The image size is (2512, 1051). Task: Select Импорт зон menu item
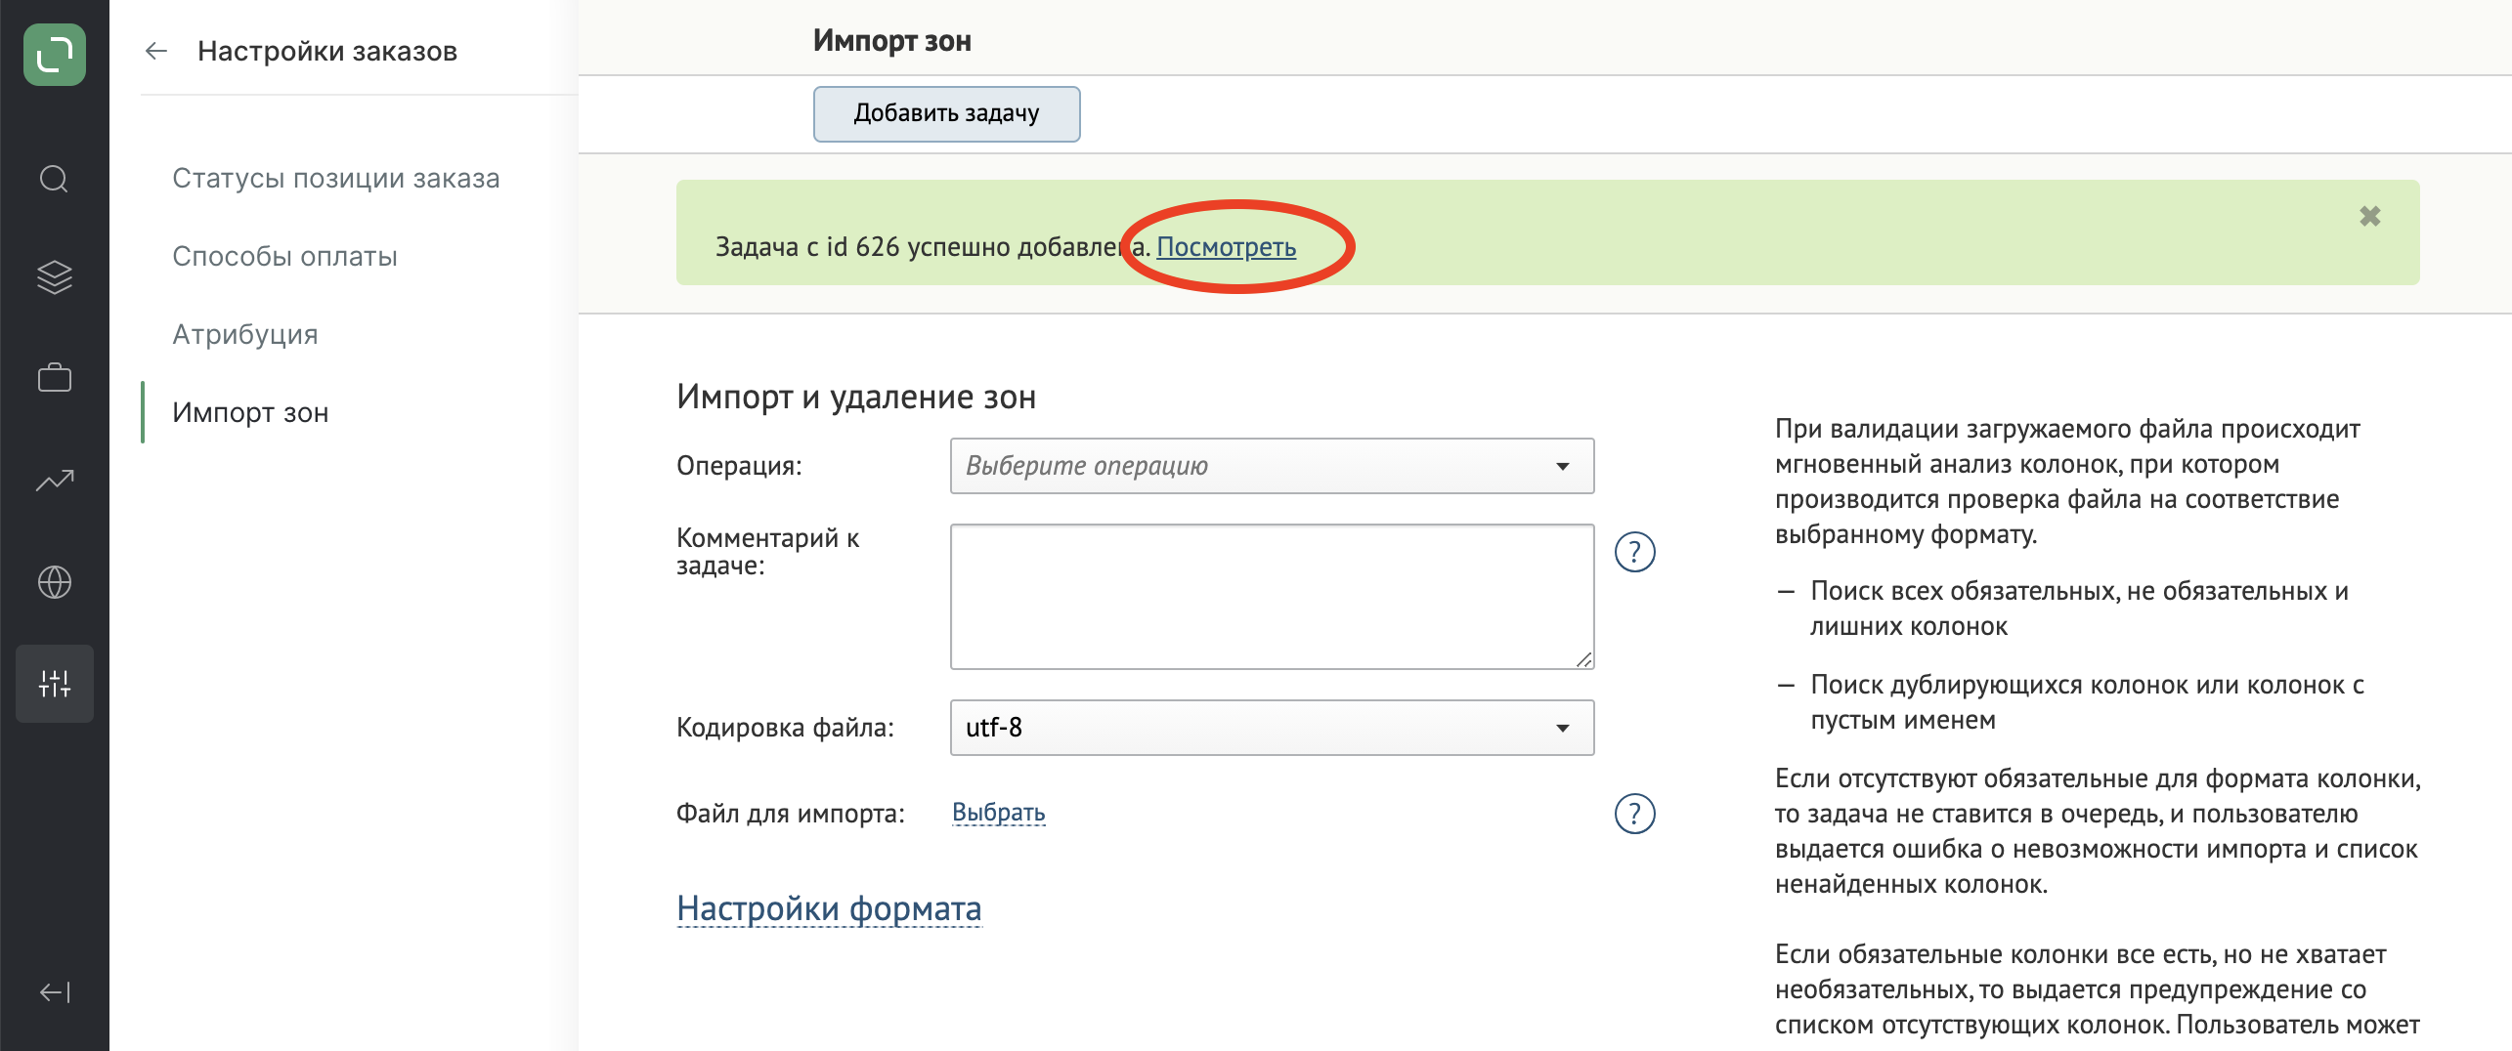pyautogui.click(x=250, y=412)
